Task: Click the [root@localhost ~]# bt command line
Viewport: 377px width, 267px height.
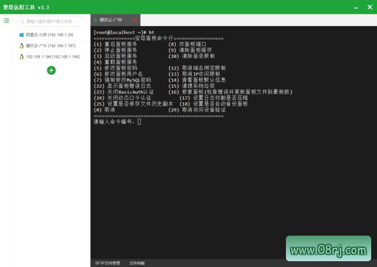Action: tap(124, 33)
